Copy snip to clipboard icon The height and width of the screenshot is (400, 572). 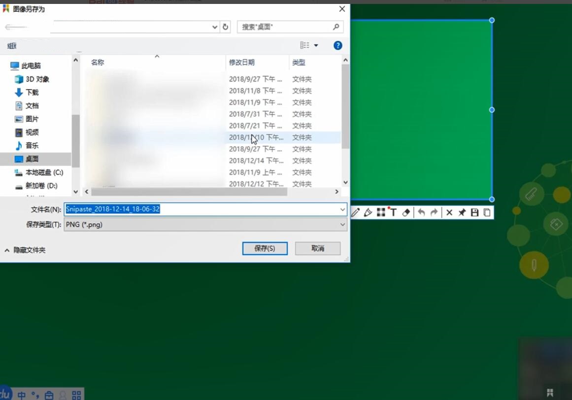(x=487, y=212)
